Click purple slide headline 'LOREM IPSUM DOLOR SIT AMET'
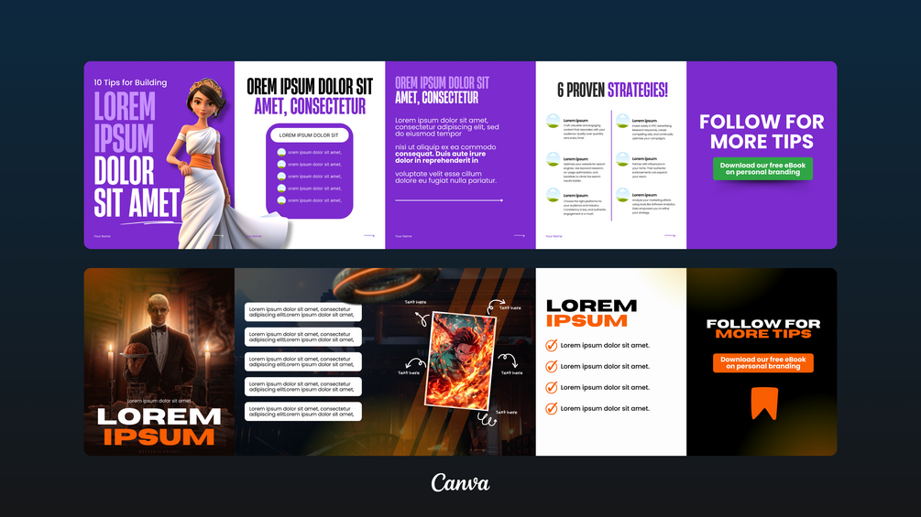 point(137,155)
